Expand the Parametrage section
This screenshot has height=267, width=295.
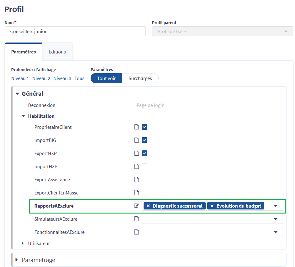(17, 260)
